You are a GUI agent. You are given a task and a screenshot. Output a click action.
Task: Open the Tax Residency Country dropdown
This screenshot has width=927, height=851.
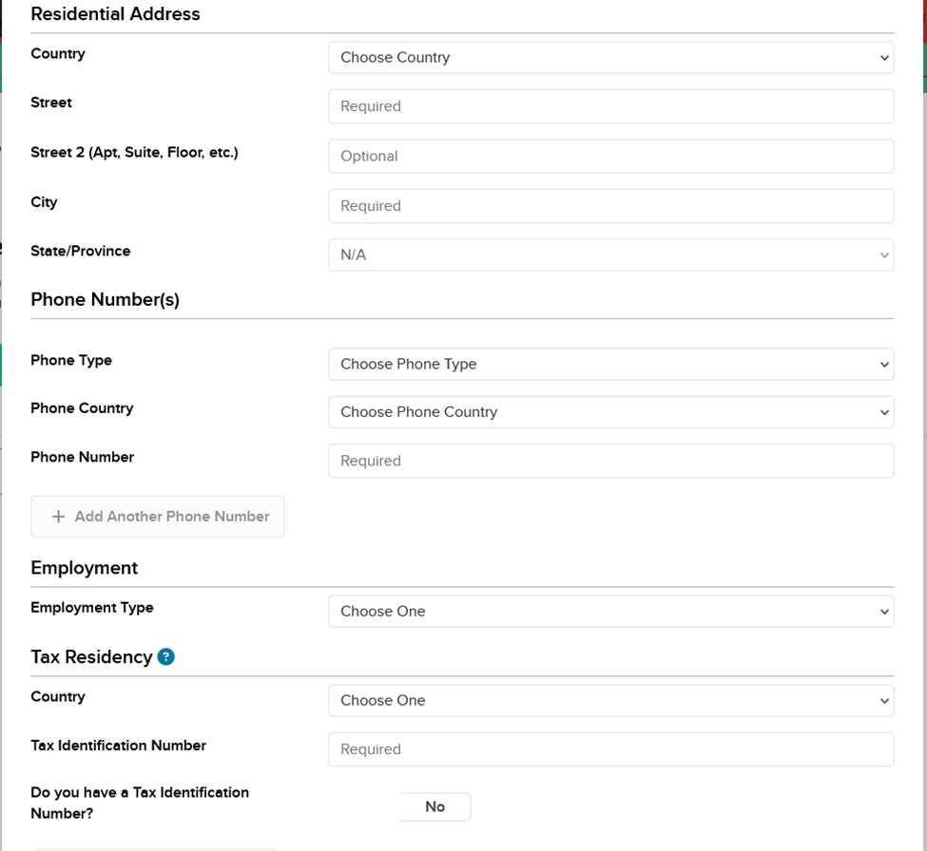coord(610,701)
